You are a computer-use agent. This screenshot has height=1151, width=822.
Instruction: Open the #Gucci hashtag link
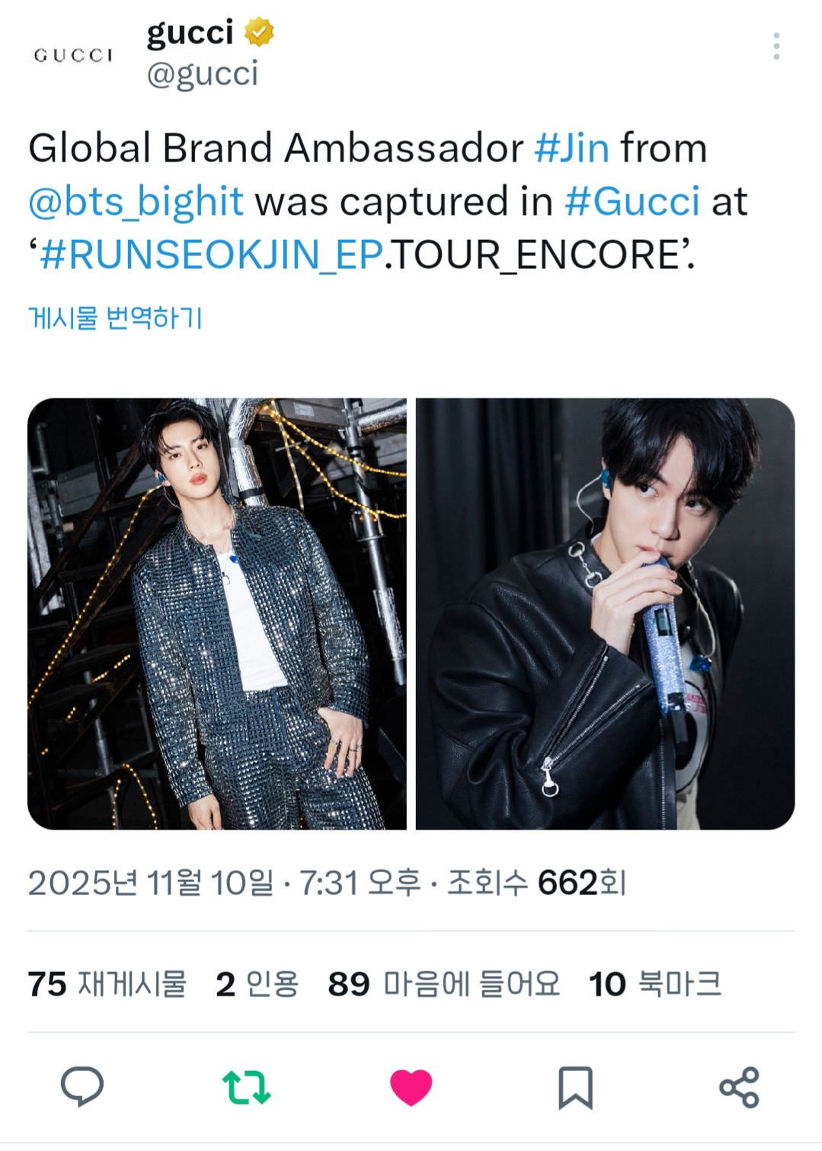coord(632,202)
